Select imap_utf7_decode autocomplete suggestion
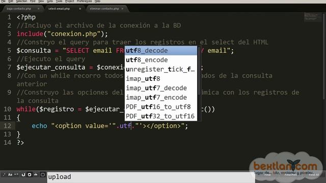 [x=161, y=88]
